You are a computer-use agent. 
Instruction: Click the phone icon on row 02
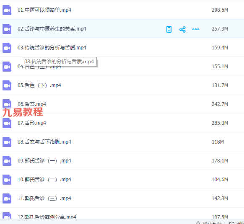[169, 29]
